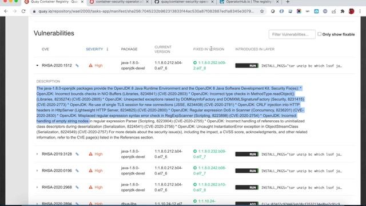The height and width of the screenshot is (206, 366).
Task: Click the INSTALL_PKGS command text for RHSA-2020:1512
Action: pyautogui.click(x=301, y=66)
